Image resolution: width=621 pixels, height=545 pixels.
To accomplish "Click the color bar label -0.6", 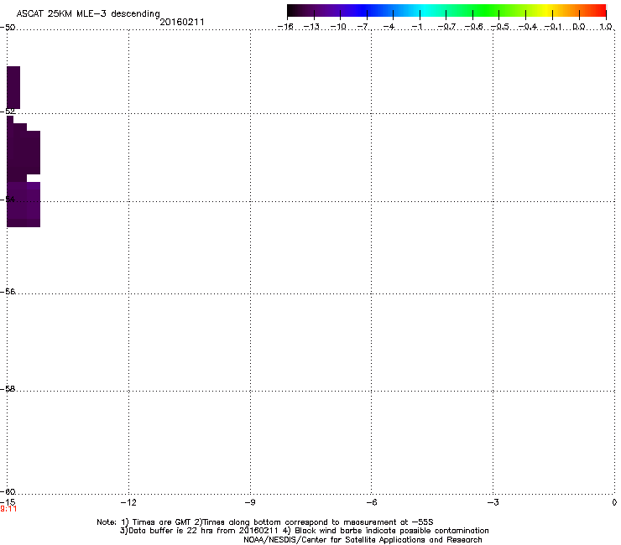I will coord(472,27).
